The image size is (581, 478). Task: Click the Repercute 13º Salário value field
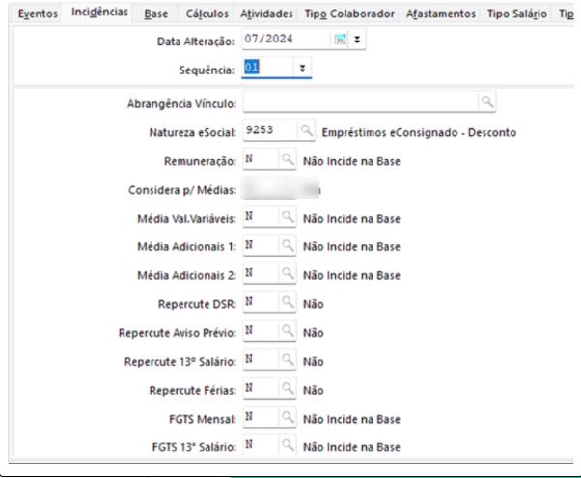[x=261, y=359]
